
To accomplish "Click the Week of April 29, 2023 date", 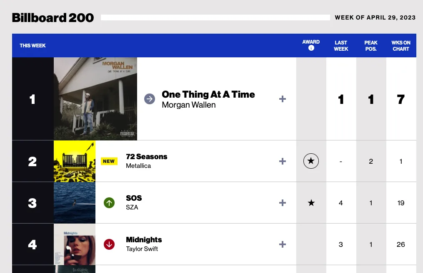I will click(x=375, y=17).
